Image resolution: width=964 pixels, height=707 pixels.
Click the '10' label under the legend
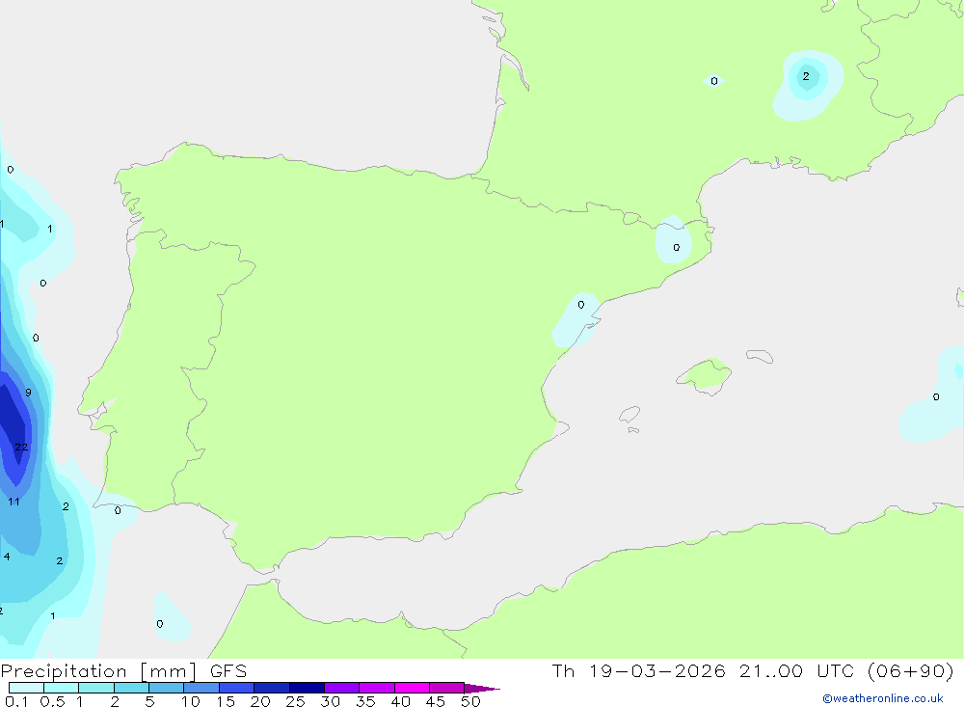[191, 701]
